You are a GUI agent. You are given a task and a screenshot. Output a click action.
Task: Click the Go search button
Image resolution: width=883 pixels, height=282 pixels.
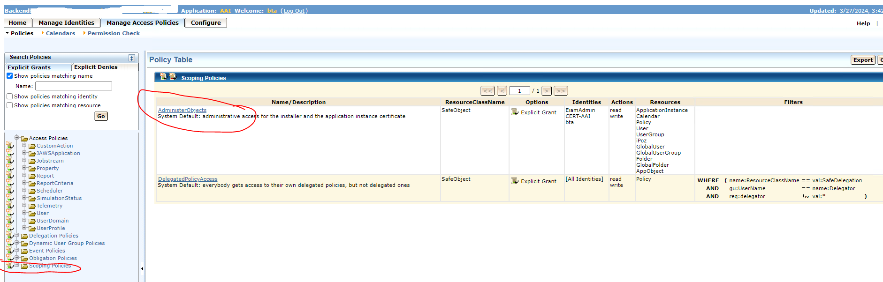click(101, 116)
